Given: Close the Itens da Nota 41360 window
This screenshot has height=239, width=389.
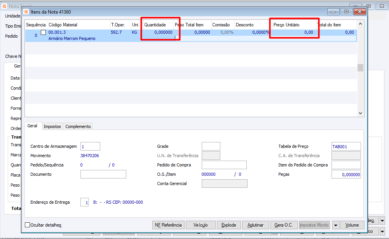Looking at the screenshot, I should [x=359, y=12].
